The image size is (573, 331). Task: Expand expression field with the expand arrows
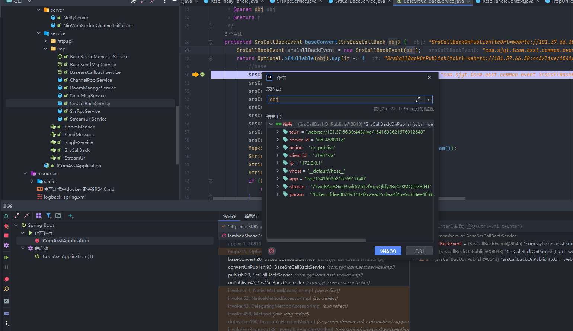(418, 99)
